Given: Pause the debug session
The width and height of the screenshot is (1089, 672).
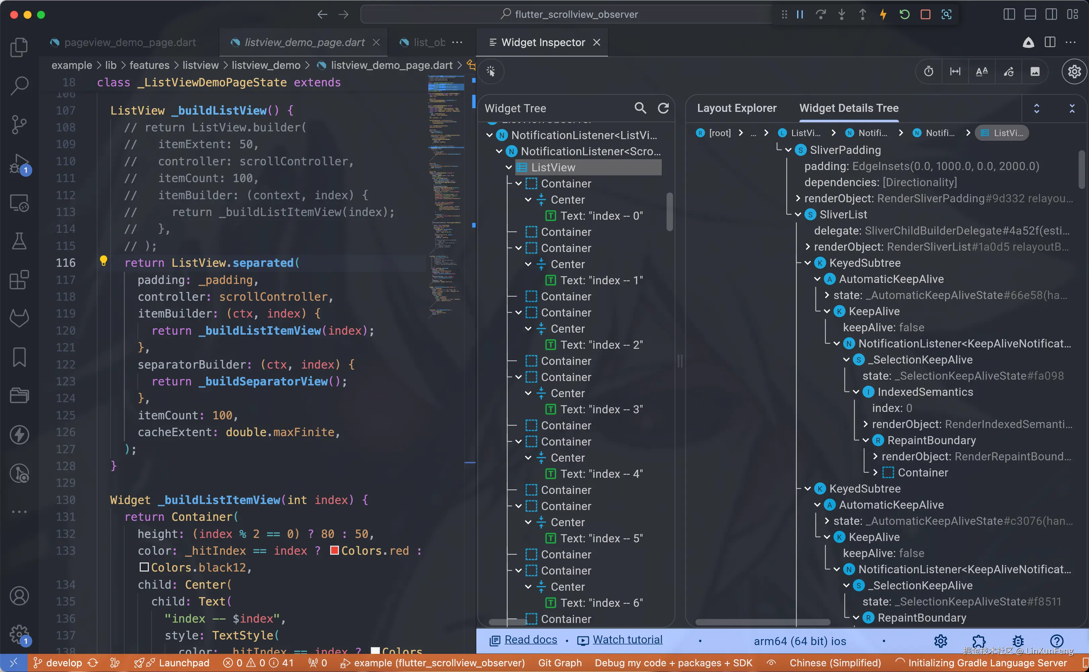Looking at the screenshot, I should click(x=800, y=14).
